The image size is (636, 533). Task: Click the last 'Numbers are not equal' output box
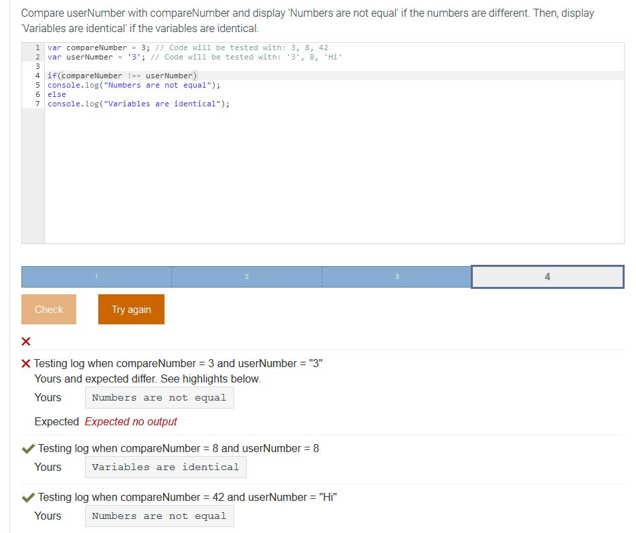click(x=159, y=516)
